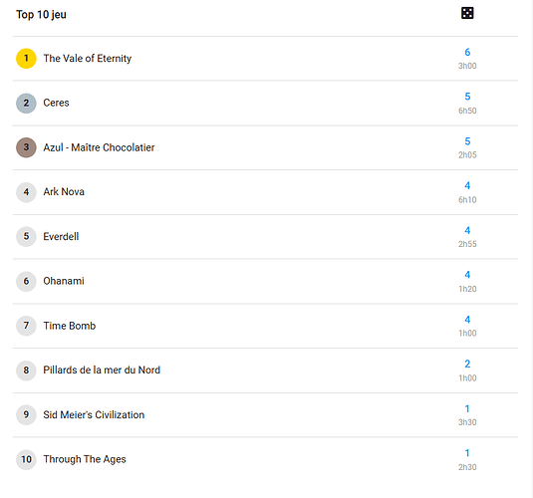Click the bronze rank 3 badge

(26, 147)
